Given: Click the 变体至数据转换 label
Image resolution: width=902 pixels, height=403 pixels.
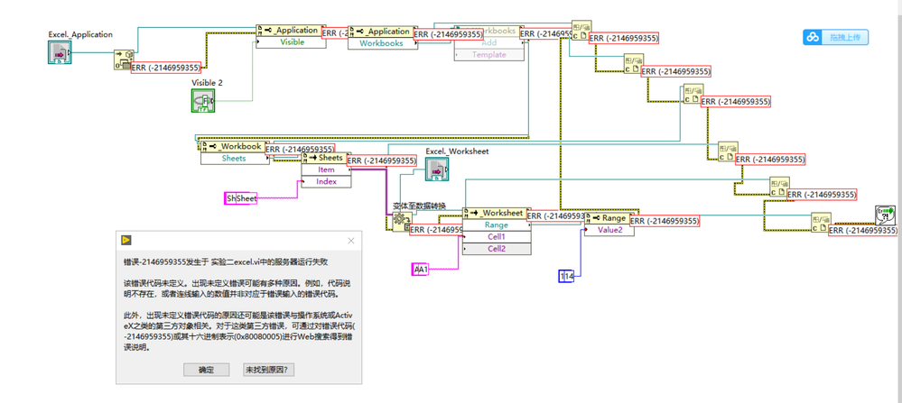Looking at the screenshot, I should (x=419, y=206).
